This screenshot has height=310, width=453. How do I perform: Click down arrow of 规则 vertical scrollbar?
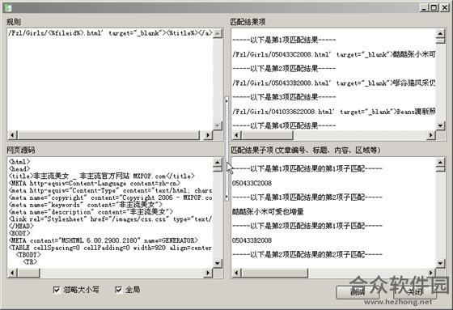[218, 125]
